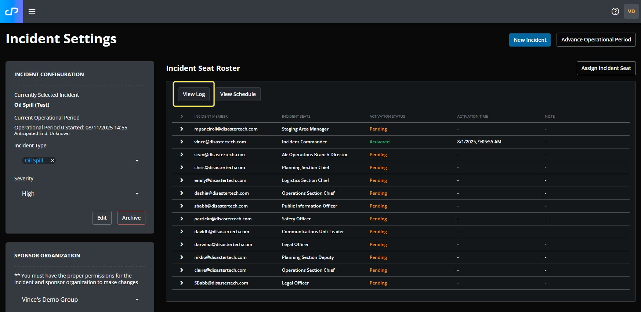This screenshot has height=312, width=641.
Task: Click the Incident Seat Roster heading
Action: pos(203,68)
